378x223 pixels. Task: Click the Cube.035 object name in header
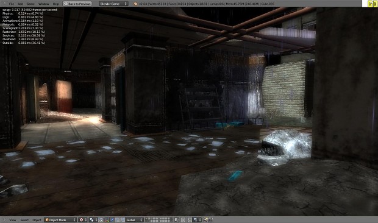(x=268, y=4)
